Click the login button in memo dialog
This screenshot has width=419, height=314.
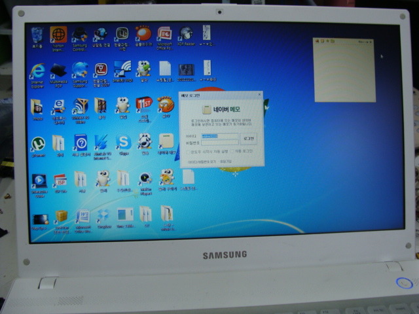248,139
